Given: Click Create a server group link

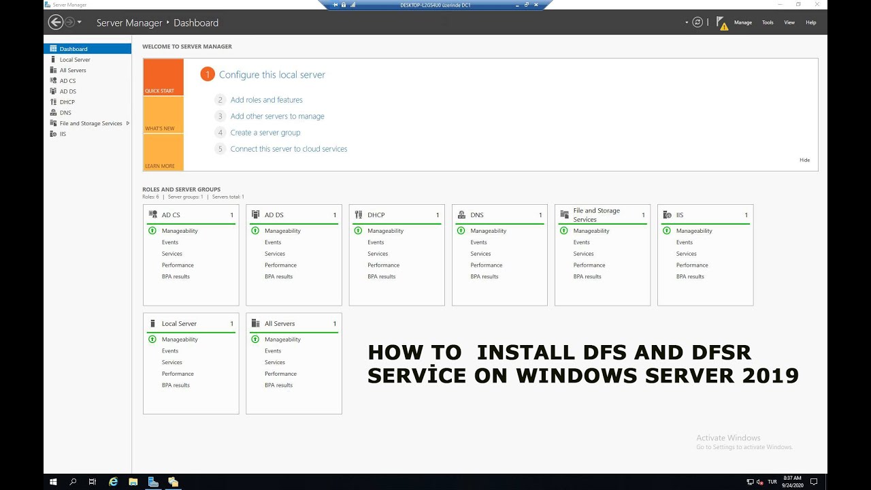Looking at the screenshot, I should [x=265, y=133].
